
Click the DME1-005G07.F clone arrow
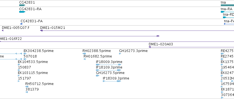(x=2, y=31)
